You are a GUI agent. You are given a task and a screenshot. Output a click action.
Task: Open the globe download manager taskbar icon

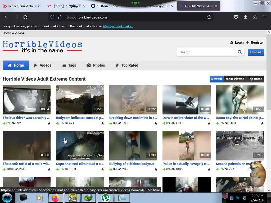tap(88, 198)
